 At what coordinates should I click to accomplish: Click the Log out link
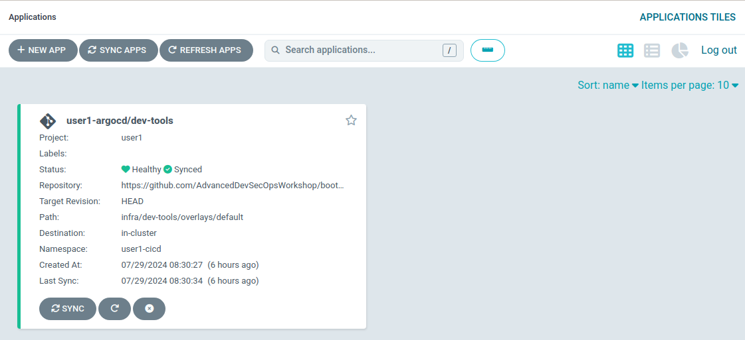click(x=719, y=50)
